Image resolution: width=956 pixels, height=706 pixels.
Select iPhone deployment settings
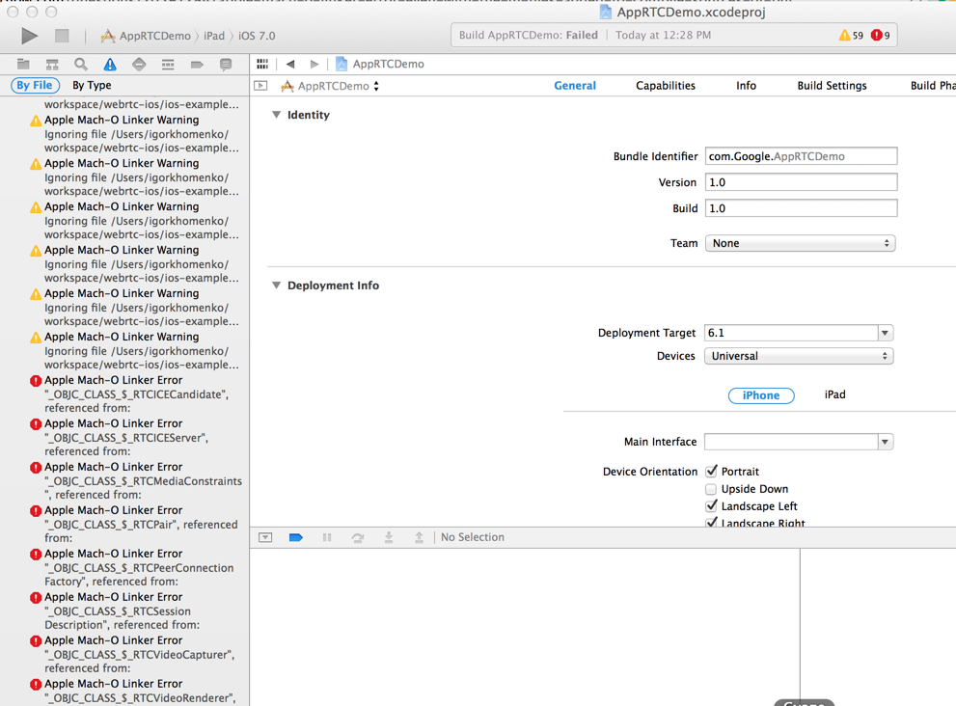[x=761, y=395]
